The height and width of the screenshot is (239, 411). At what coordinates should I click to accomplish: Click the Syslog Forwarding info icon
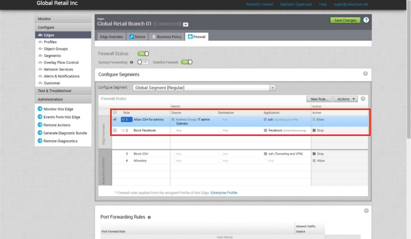[x=131, y=62]
